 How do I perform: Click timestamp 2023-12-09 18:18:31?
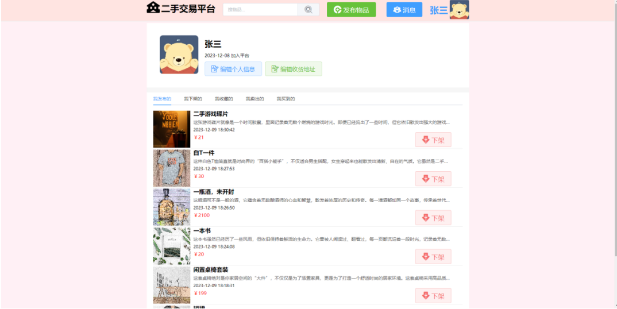[x=214, y=285]
